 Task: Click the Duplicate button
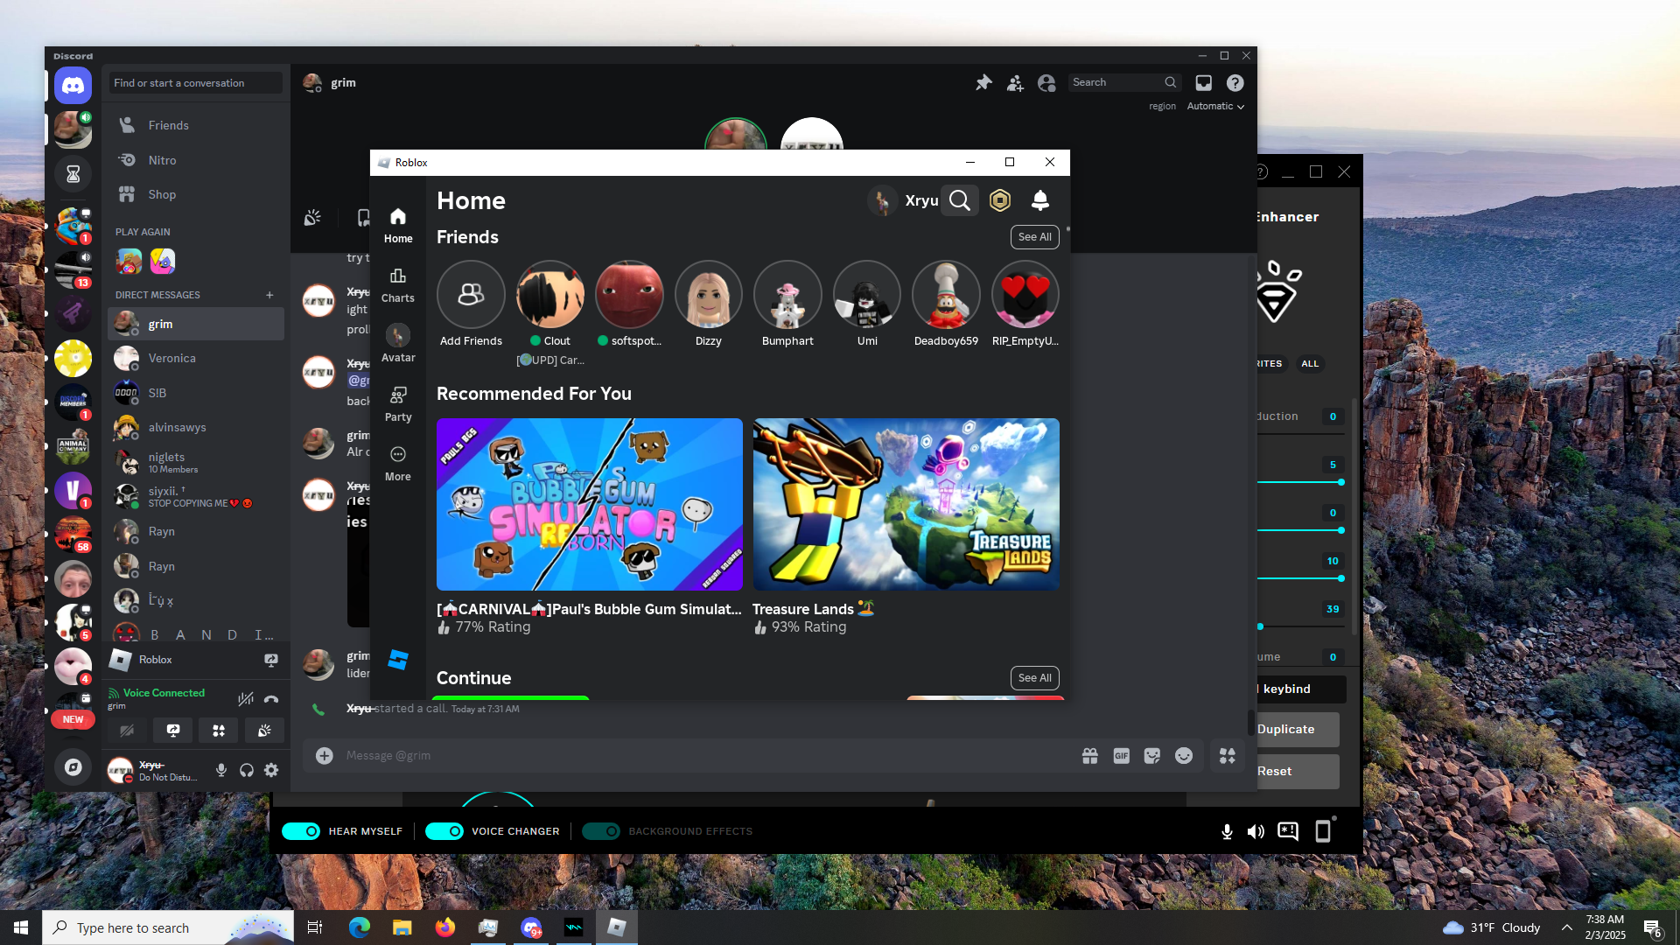1295,729
